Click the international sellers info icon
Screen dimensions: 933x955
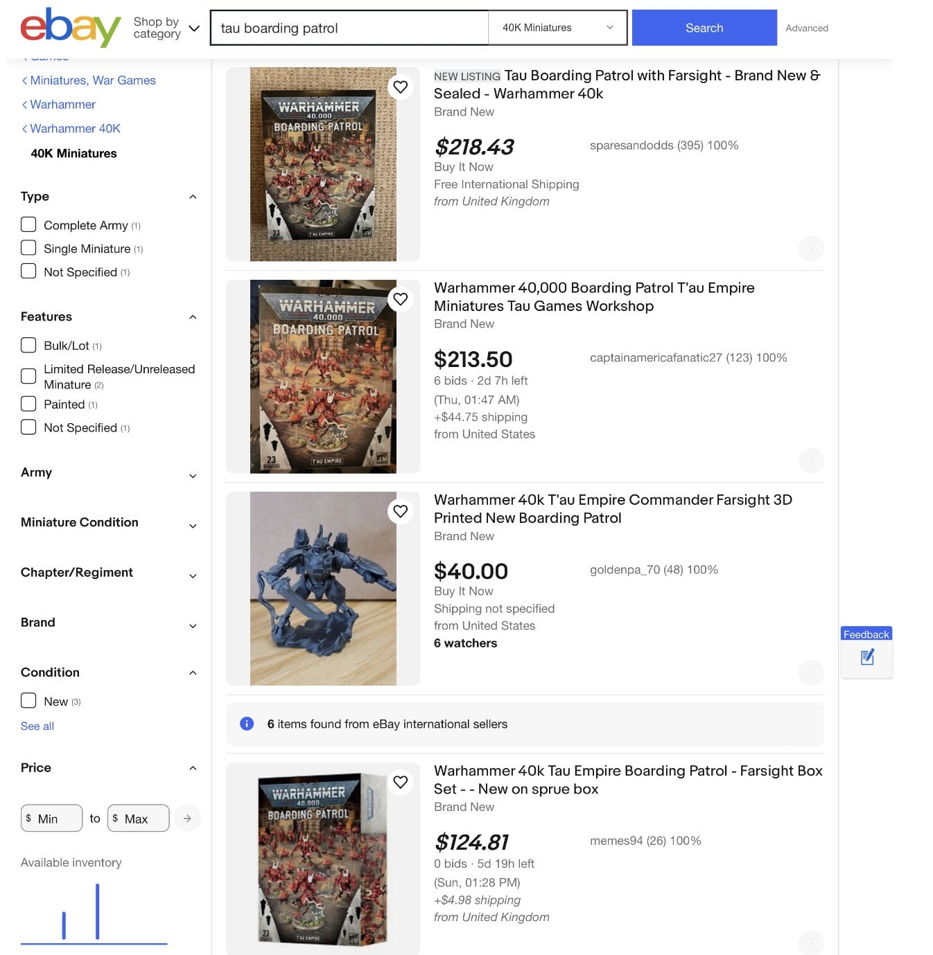pyautogui.click(x=246, y=723)
